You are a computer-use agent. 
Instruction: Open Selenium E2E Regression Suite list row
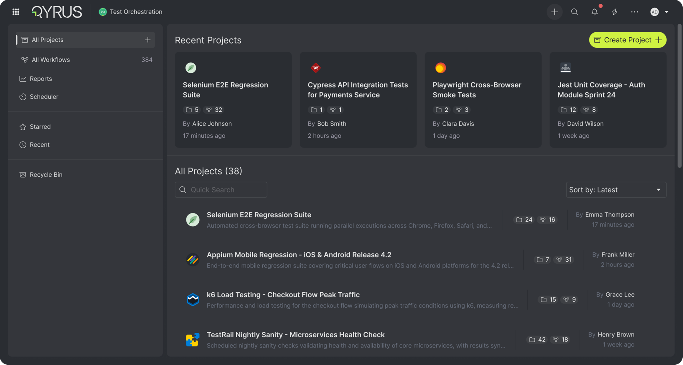tap(421, 220)
